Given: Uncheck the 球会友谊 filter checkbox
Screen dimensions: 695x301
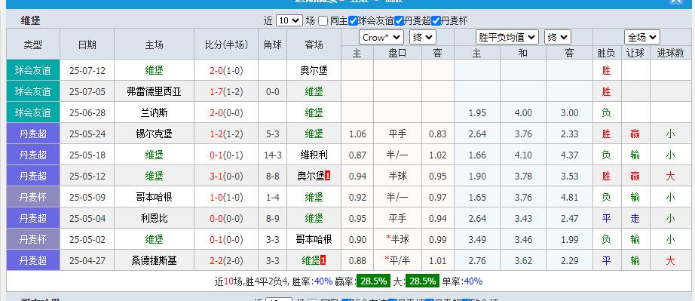Looking at the screenshot, I should (x=353, y=21).
